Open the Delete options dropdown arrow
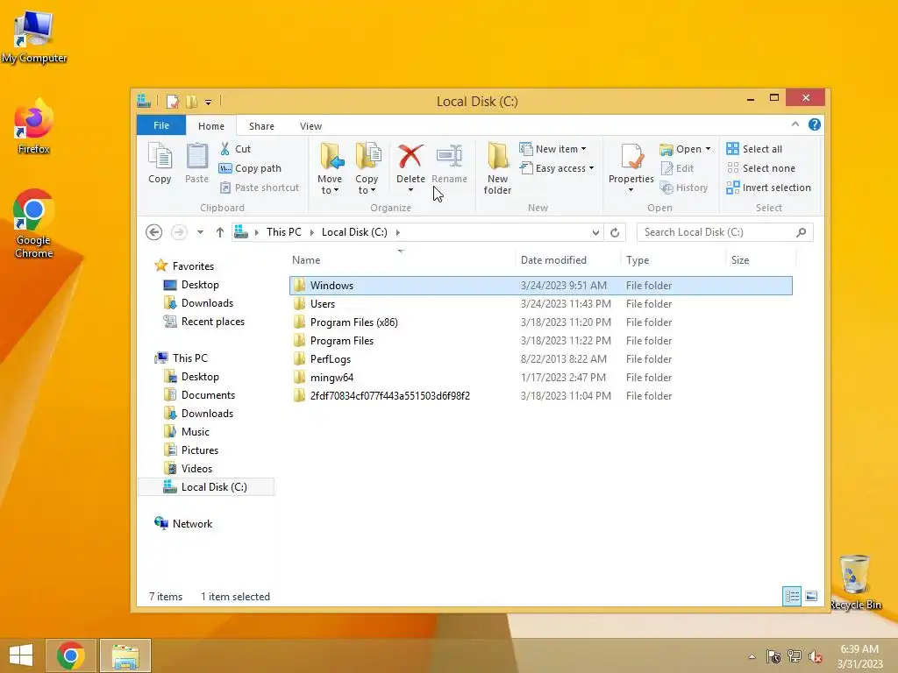This screenshot has height=673, width=898. pos(410,190)
